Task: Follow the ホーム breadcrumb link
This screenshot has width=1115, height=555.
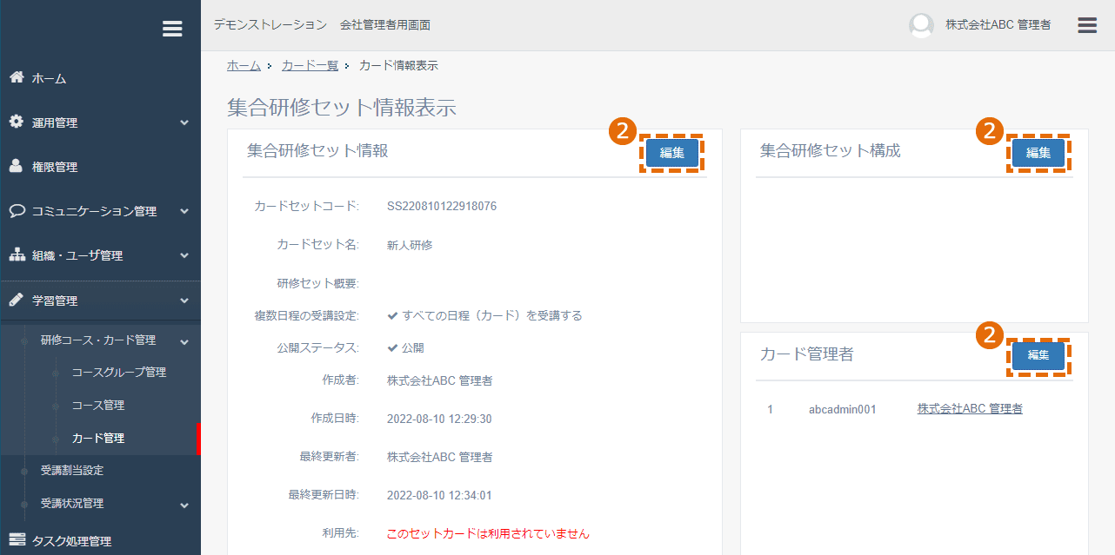Action: coord(244,65)
